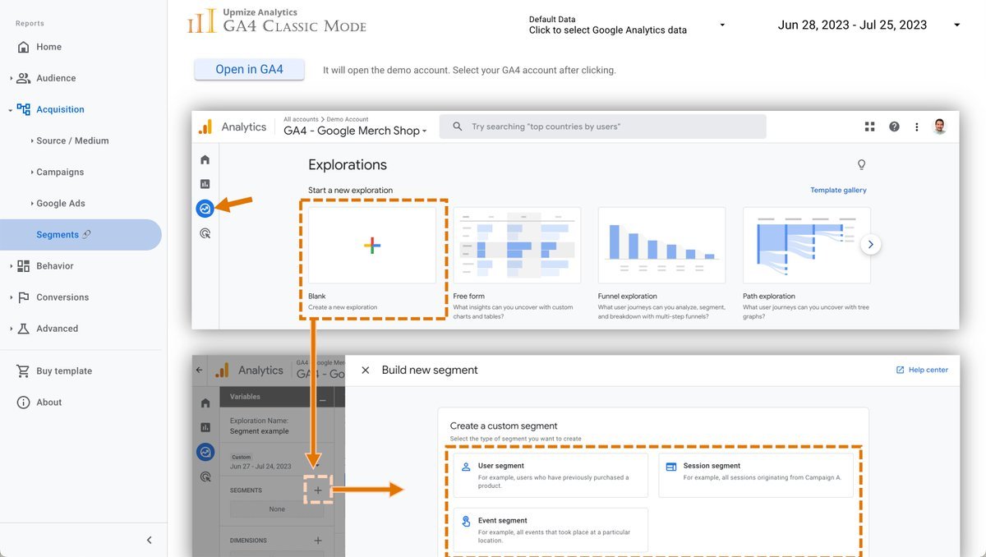Image resolution: width=986 pixels, height=557 pixels.
Task: Collapse the Acquisition section
Action: 12,109
